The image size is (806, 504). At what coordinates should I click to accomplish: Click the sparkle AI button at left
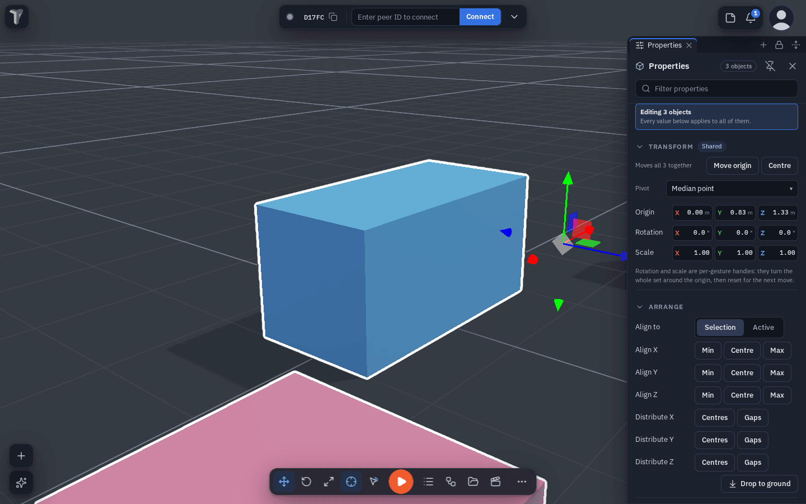tap(21, 483)
